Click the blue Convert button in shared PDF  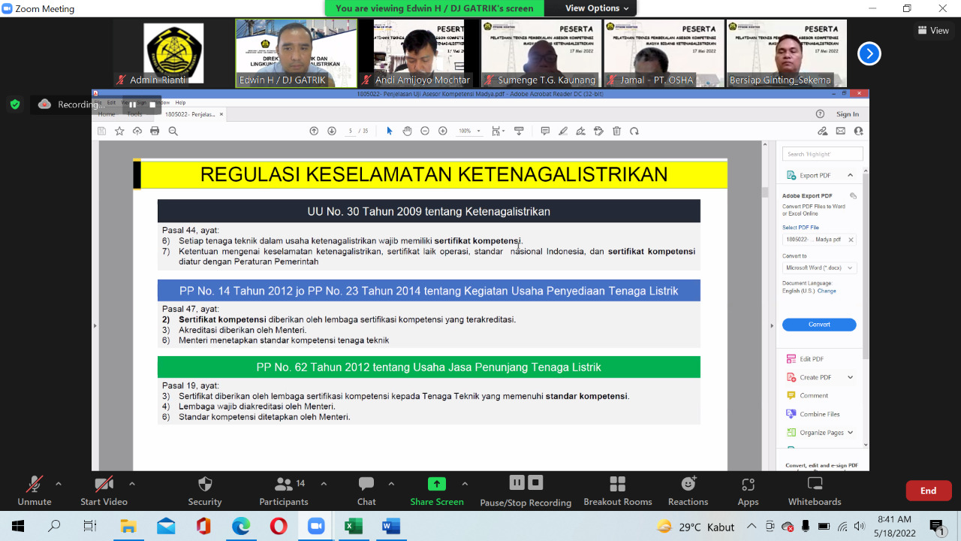pyautogui.click(x=819, y=325)
